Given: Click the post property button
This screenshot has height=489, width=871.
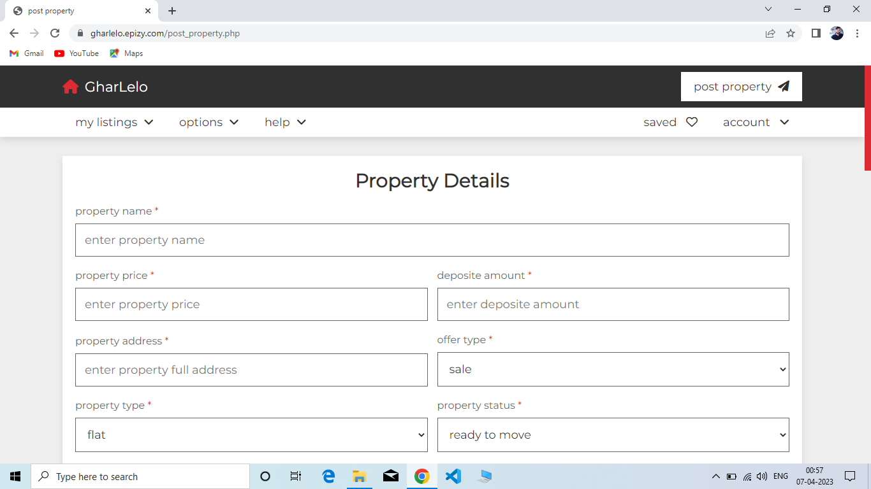Looking at the screenshot, I should [742, 87].
